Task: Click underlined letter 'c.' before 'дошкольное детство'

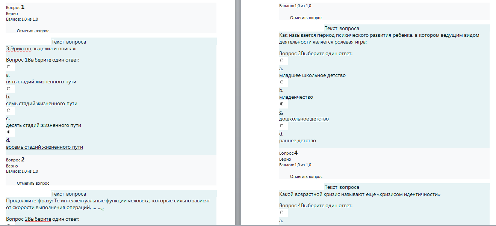Action: [281, 112]
